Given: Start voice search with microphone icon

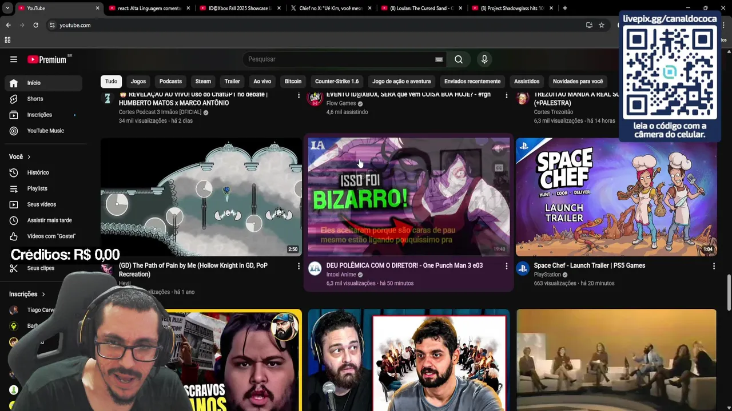Looking at the screenshot, I should 484,59.
